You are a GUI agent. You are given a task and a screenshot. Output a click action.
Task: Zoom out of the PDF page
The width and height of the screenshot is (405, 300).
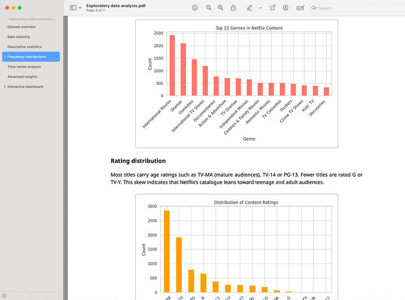point(209,8)
